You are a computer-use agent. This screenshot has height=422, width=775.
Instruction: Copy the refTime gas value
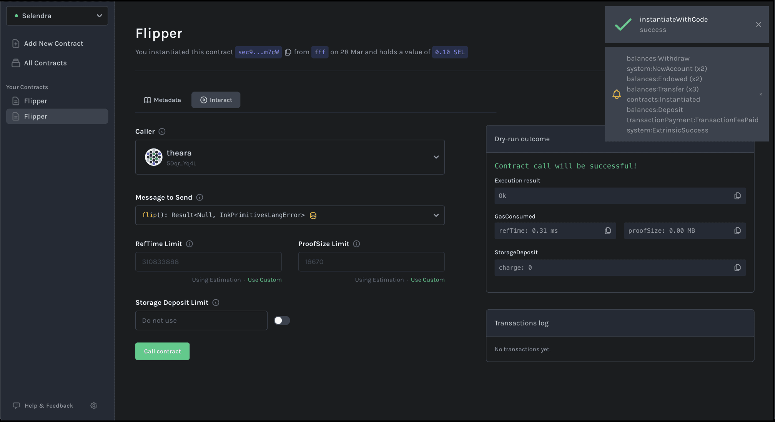coord(607,231)
